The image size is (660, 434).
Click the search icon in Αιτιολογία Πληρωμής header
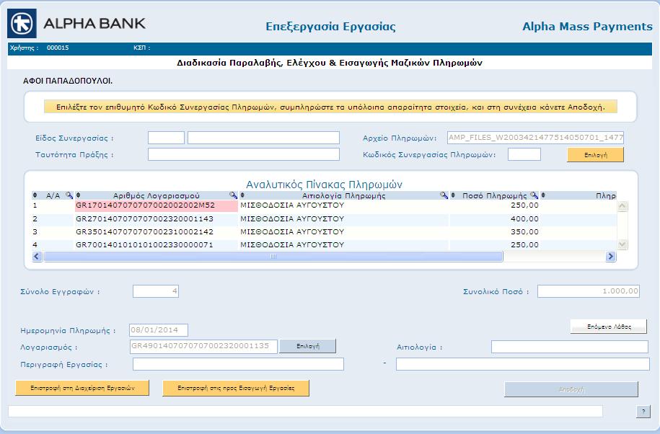444,195
